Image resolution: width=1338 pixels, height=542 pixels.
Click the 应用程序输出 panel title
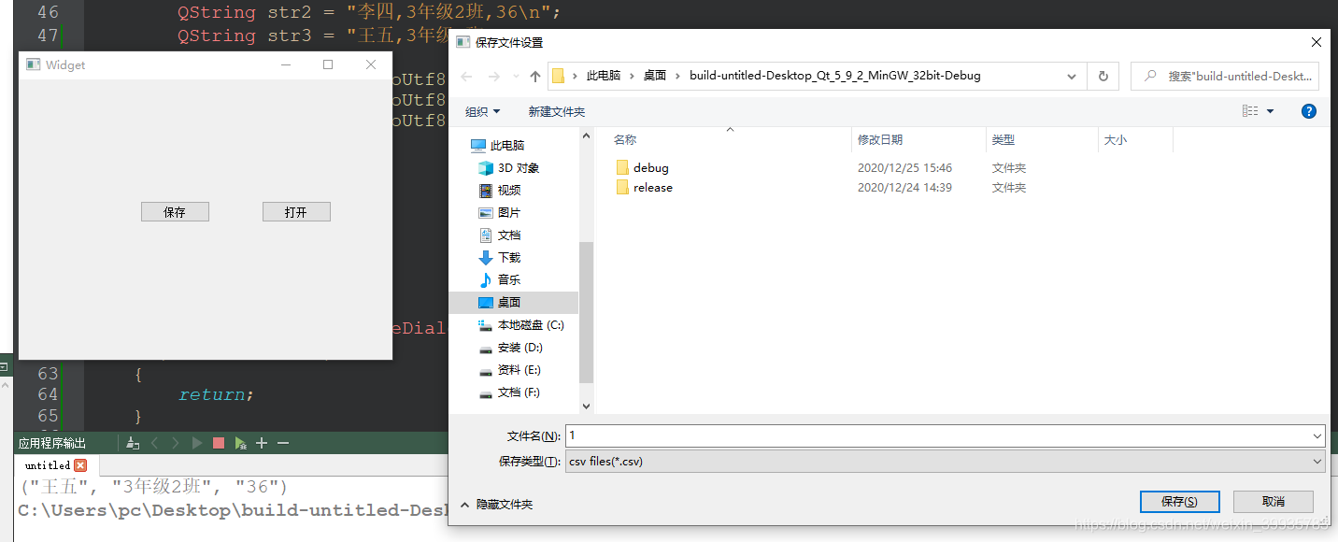point(52,443)
